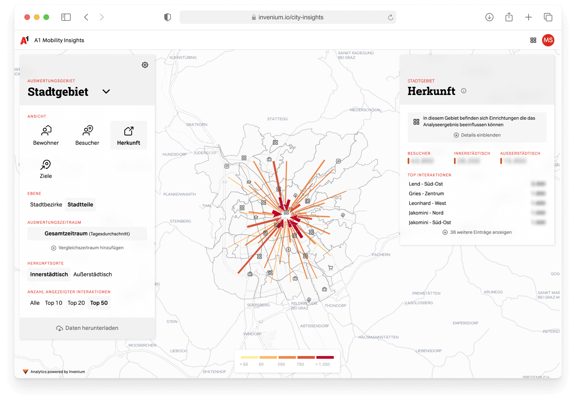Select the Herkunft view tab
The width and height of the screenshot is (576, 402).
(128, 135)
